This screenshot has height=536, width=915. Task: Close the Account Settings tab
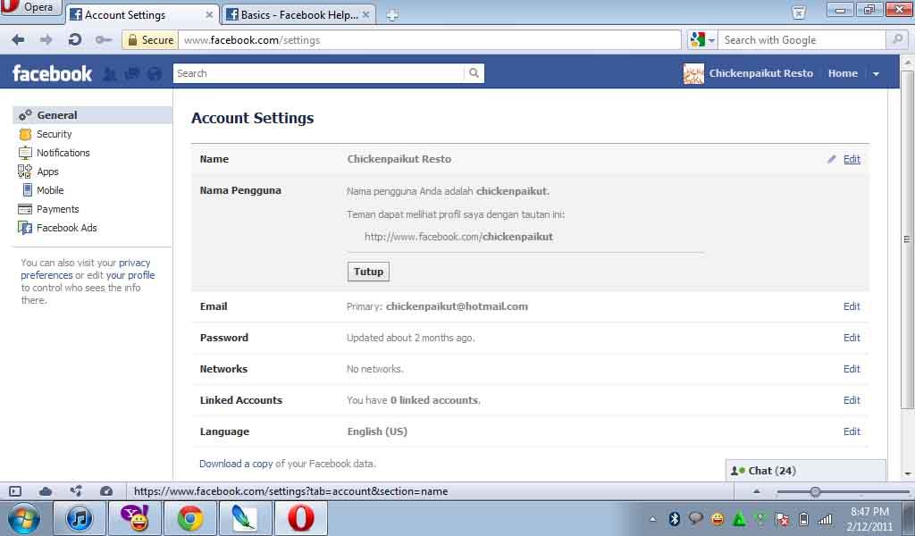click(x=209, y=14)
